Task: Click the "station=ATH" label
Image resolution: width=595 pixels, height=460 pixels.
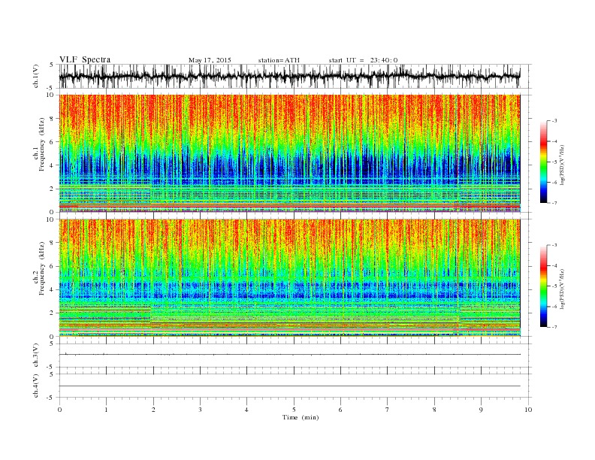Action: coord(279,60)
